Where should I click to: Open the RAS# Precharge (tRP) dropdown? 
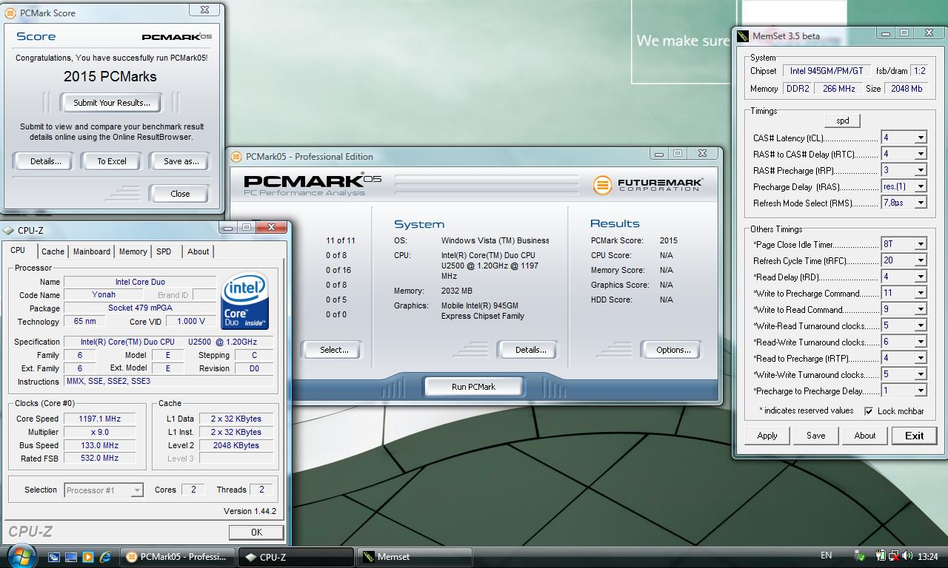(x=920, y=170)
